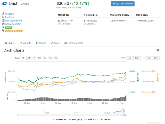Image resolution: width=165 pixels, height=124 pixels.
Task: Click the exchange arrows icon in the Markets tab
Action: tap(21, 43)
